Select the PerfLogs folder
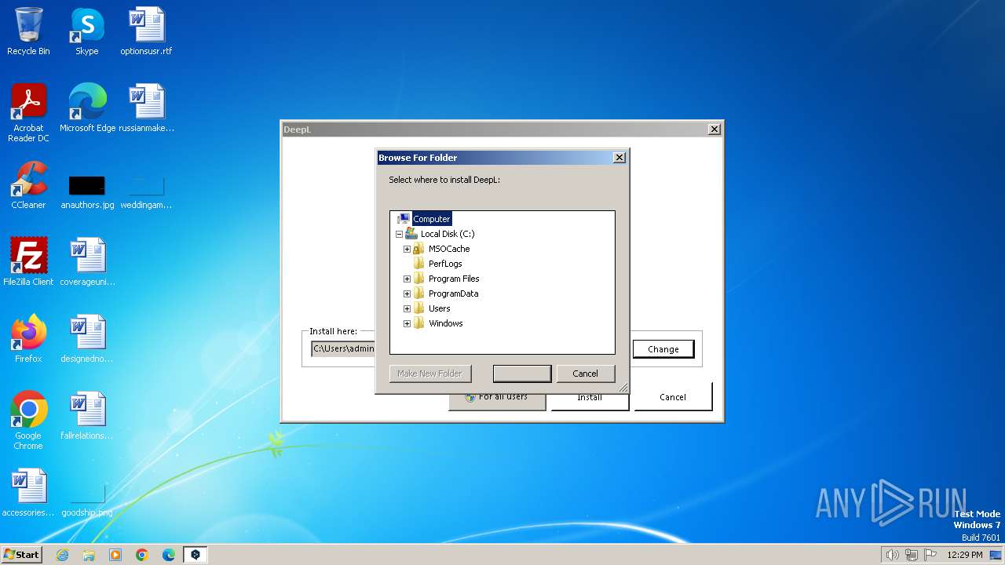Viewport: 1005px width, 565px height. point(445,264)
